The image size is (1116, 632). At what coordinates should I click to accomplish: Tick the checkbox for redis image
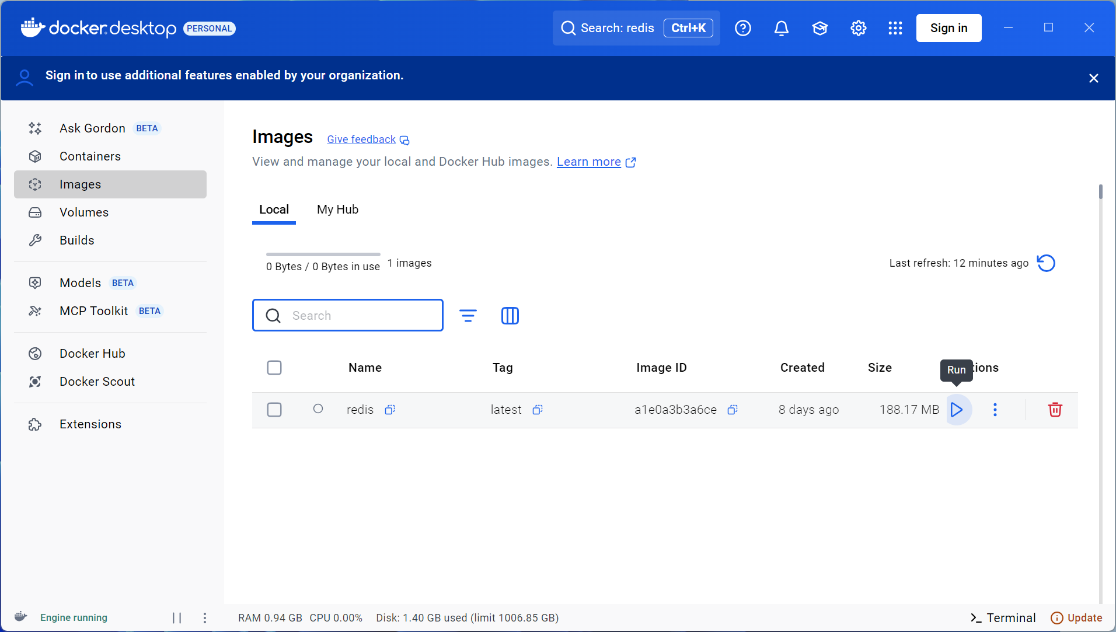(274, 410)
